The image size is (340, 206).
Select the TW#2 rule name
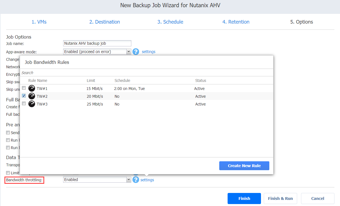click(x=42, y=96)
